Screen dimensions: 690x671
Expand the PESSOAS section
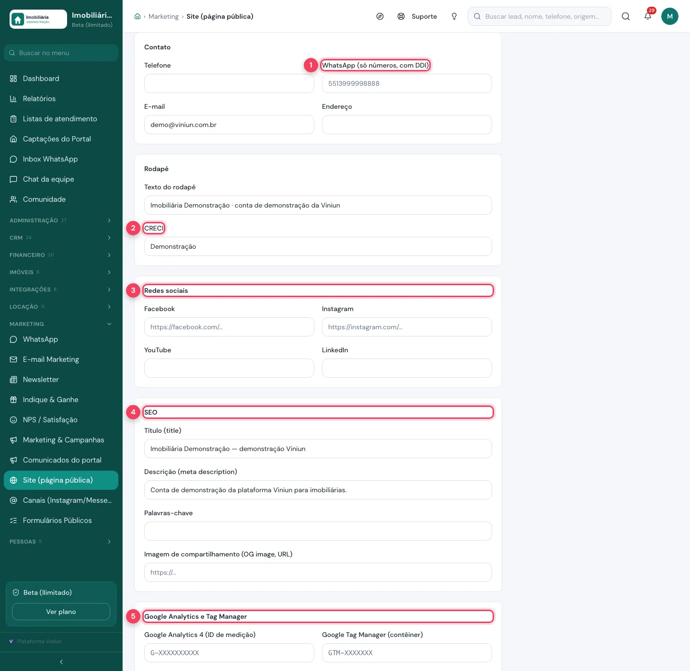click(61, 542)
